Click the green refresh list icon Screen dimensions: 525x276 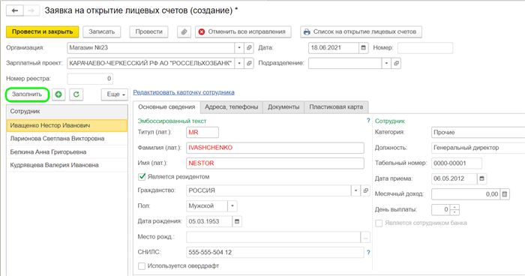pyautogui.click(x=76, y=94)
